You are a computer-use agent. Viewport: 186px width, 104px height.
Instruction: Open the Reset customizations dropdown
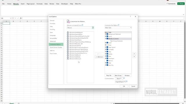(119, 78)
